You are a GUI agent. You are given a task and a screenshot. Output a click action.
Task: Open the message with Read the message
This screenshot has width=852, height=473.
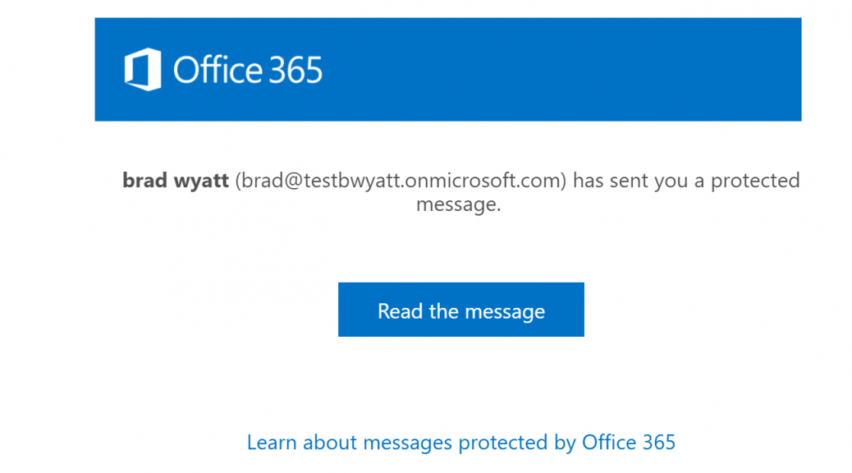[x=460, y=310]
